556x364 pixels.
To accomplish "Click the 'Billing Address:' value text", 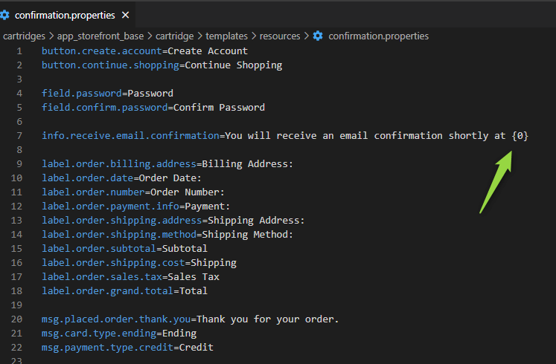I will (x=248, y=164).
